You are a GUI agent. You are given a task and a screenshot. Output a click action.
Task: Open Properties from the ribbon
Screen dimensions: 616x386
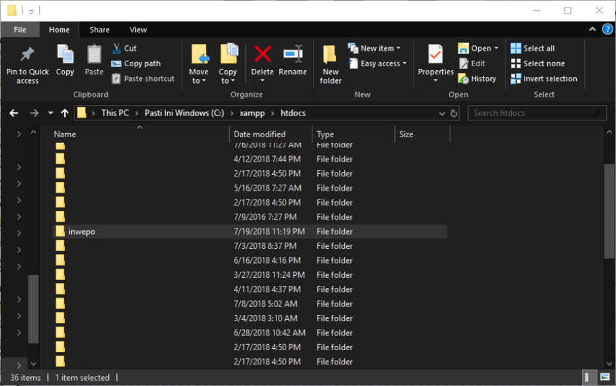click(435, 55)
